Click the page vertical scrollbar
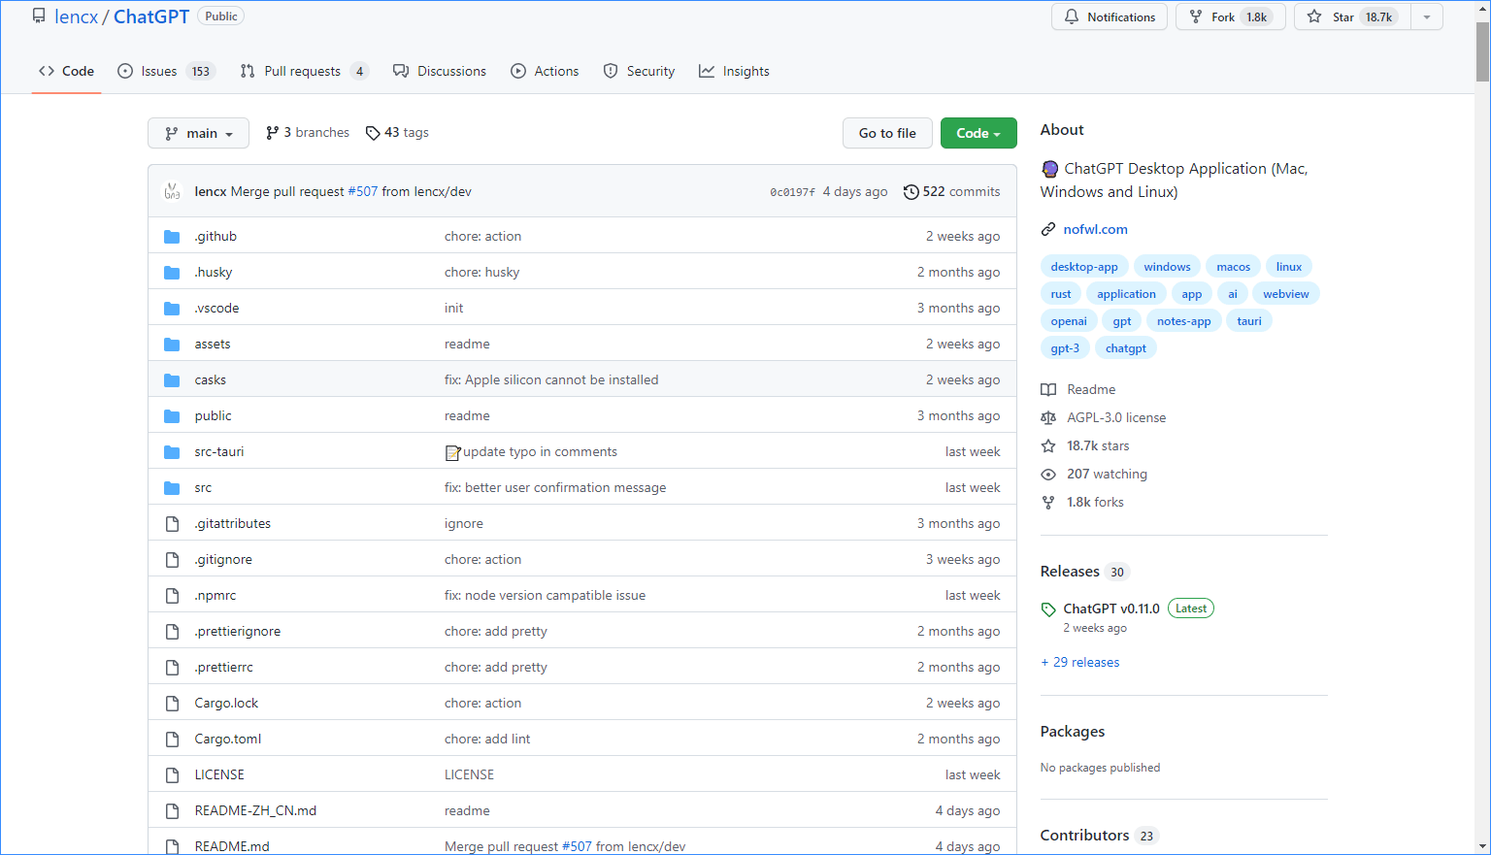Image resolution: width=1491 pixels, height=855 pixels. pyautogui.click(x=1482, y=427)
